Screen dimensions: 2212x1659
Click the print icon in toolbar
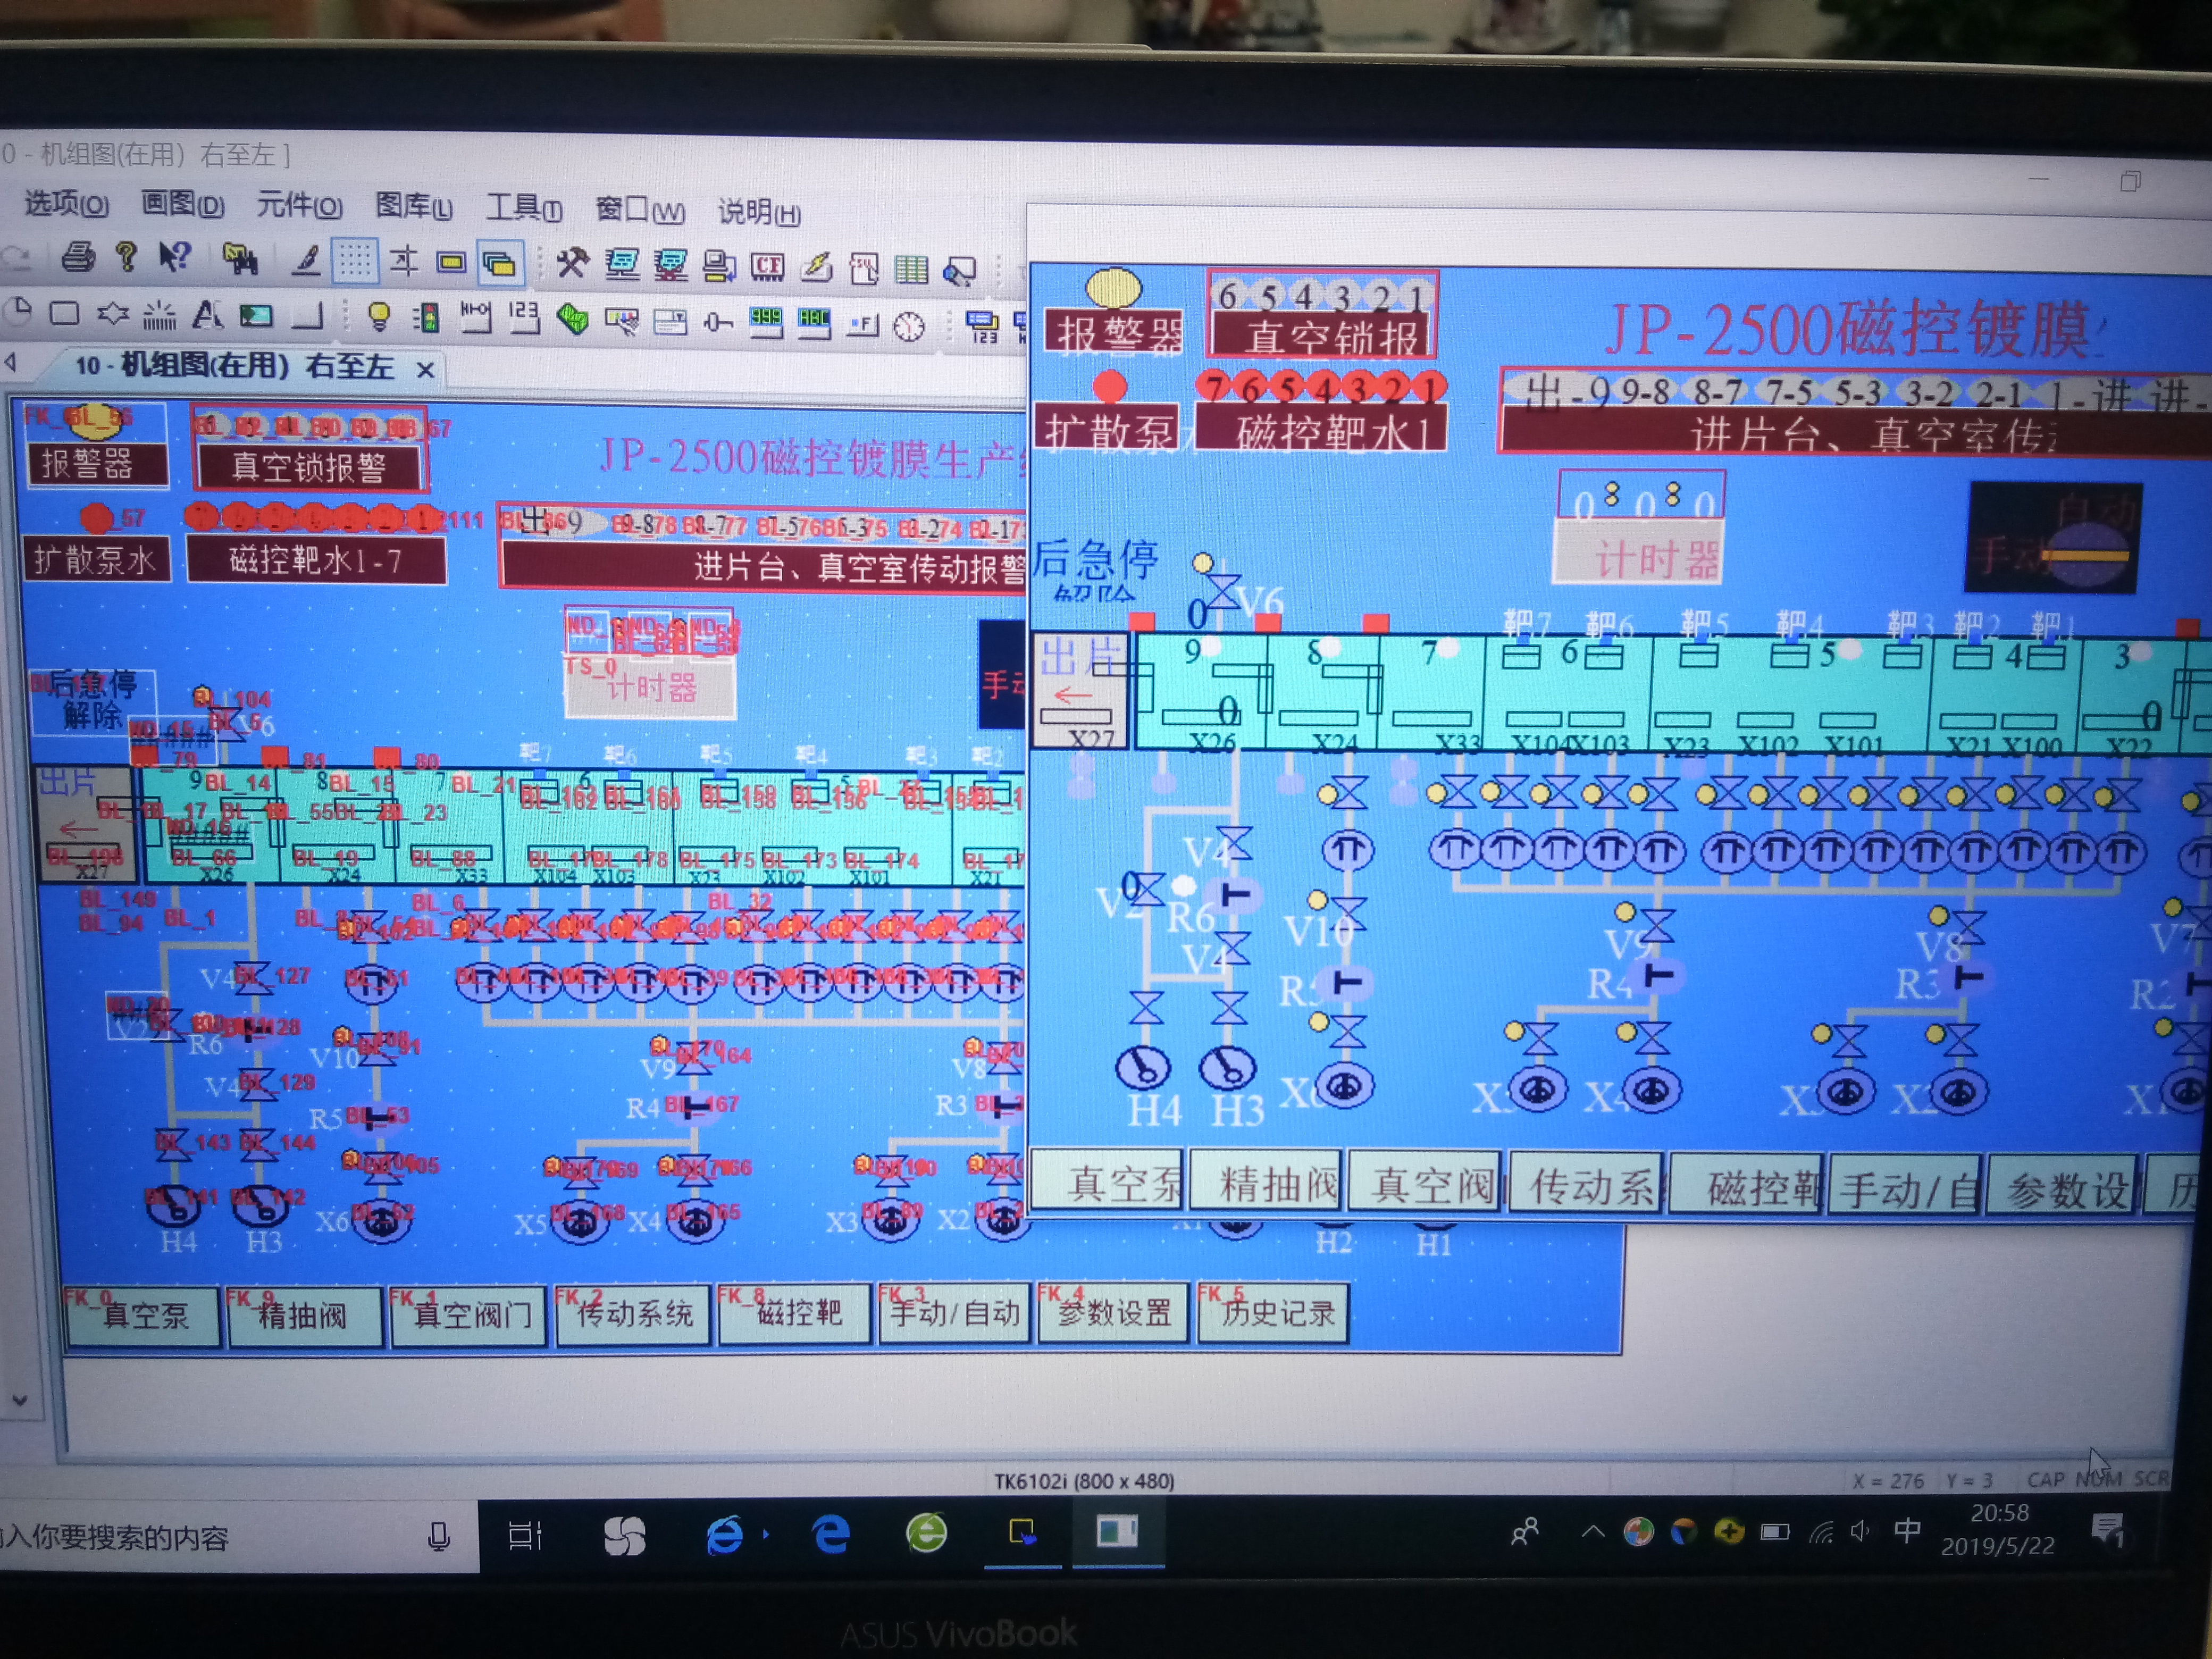coord(78,258)
